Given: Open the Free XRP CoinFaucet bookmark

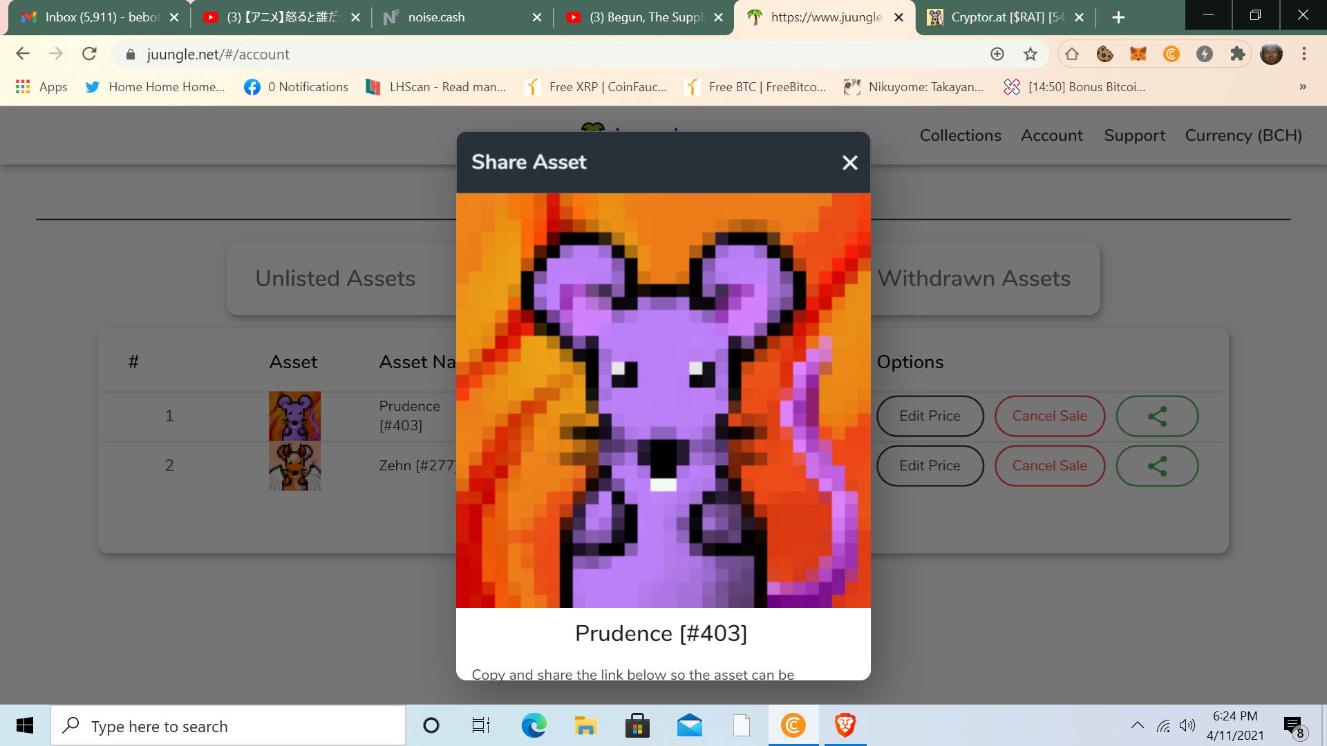Looking at the screenshot, I should [x=596, y=87].
